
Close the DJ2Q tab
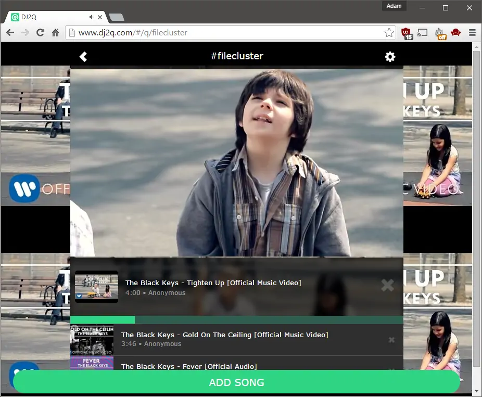tap(100, 17)
